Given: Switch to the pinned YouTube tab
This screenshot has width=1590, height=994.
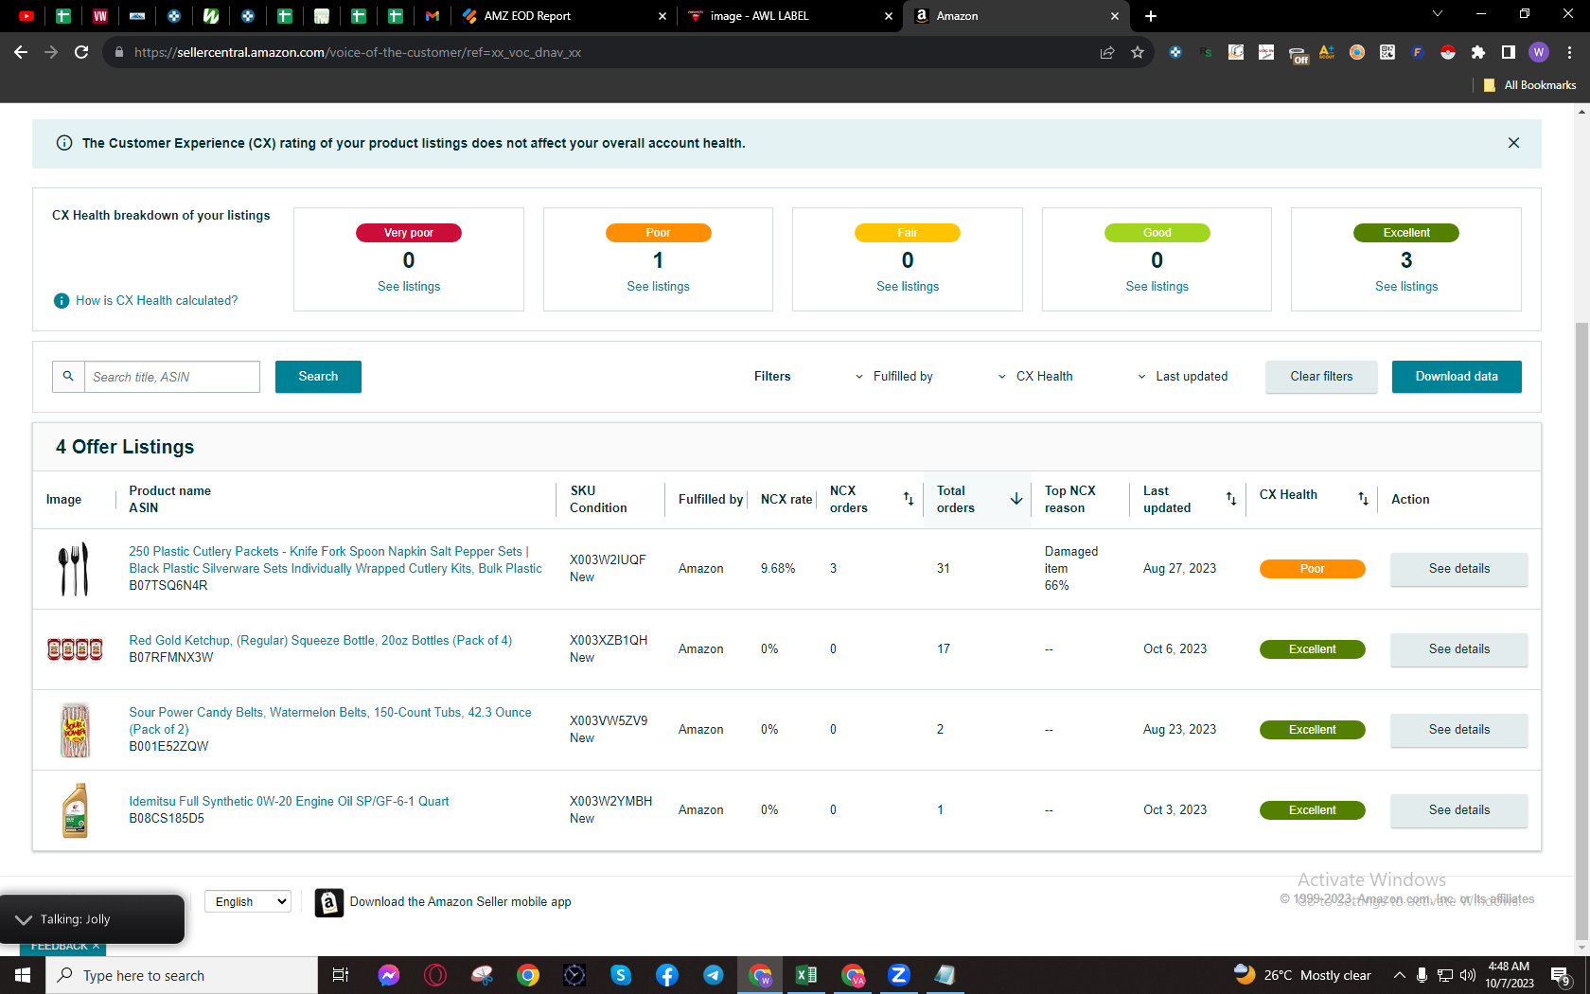Looking at the screenshot, I should [x=26, y=16].
